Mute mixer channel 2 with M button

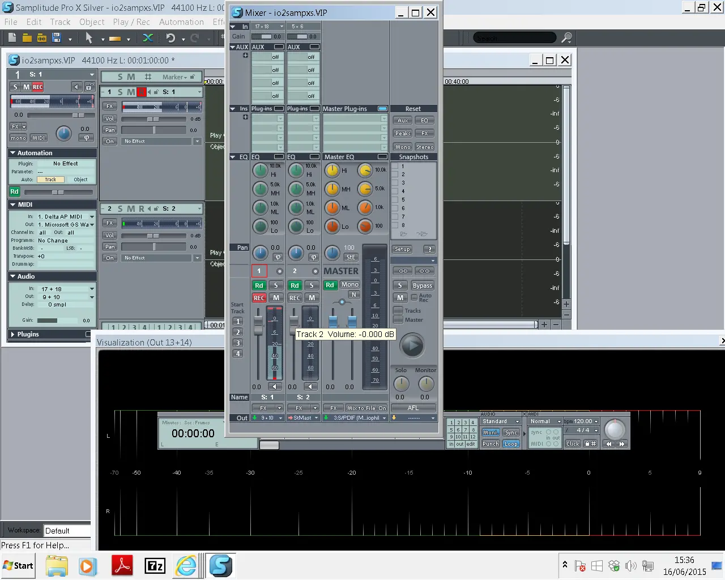(x=312, y=298)
